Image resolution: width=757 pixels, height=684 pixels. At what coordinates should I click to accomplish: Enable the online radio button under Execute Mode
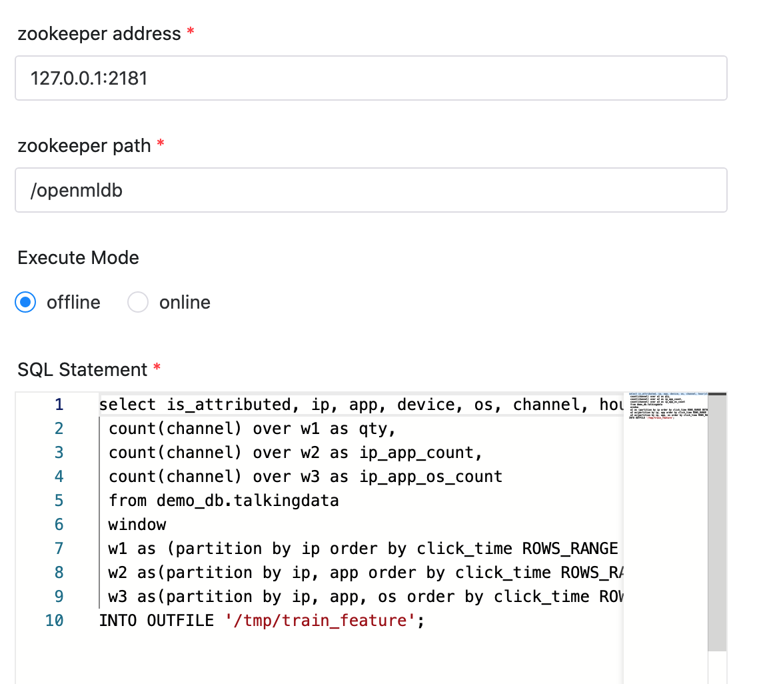(x=138, y=302)
